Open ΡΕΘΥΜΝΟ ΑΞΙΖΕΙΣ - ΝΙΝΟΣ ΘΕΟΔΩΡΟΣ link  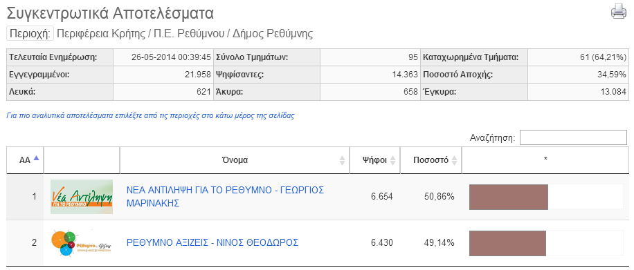[x=212, y=243]
